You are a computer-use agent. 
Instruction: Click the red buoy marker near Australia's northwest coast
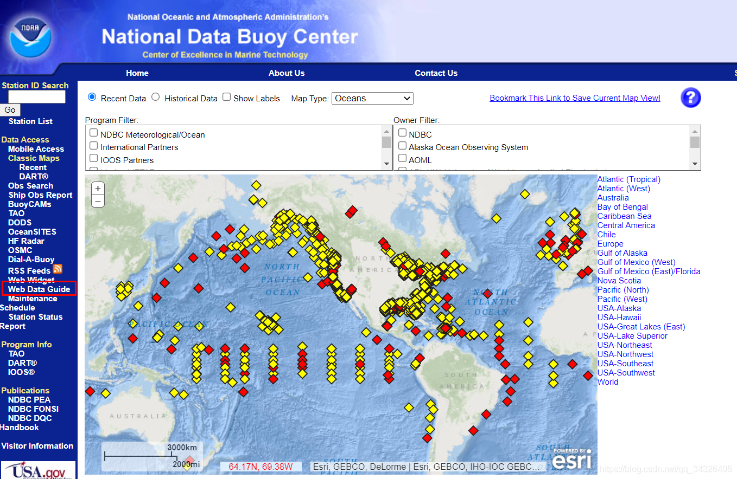pos(90,391)
